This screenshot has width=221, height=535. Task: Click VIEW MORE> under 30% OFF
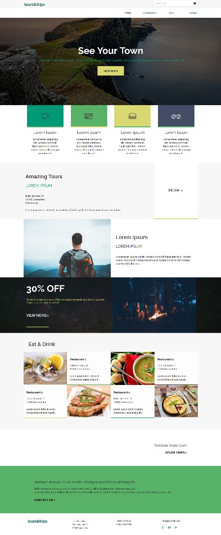click(37, 315)
